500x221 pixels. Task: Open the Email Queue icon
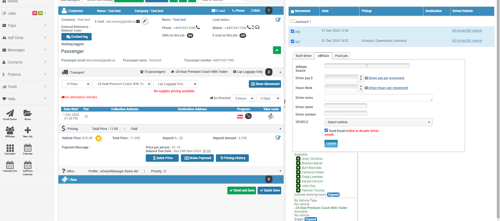[x=10, y=114]
